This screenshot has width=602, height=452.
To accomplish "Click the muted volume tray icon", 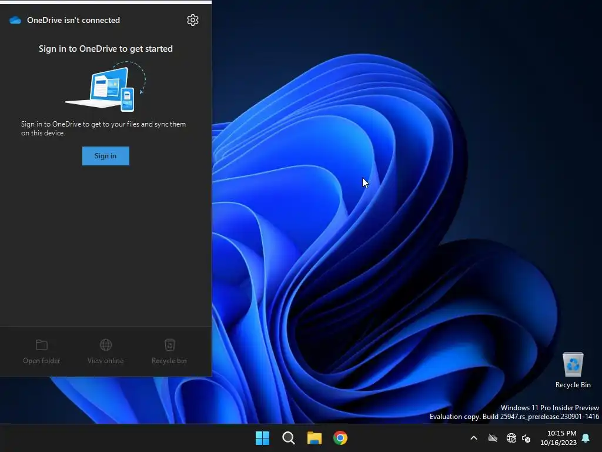I will 526,438.
